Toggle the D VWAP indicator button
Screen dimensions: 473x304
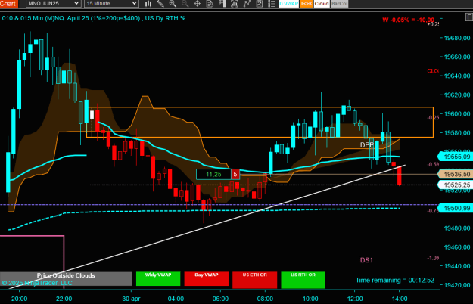pyautogui.click(x=288, y=3)
